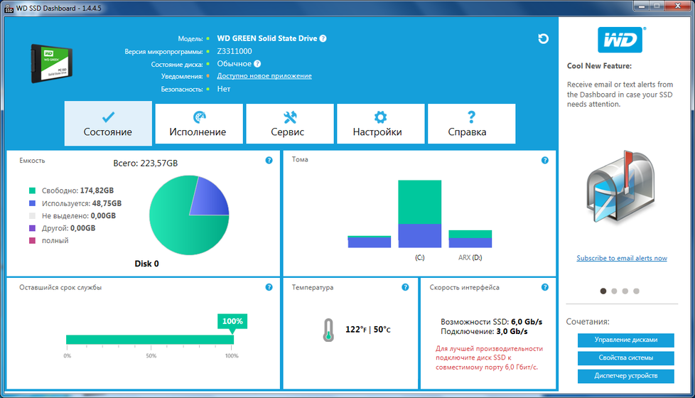Screen dimensions: 695x398
Task: Click help icon next to model name
Action: tap(323, 38)
